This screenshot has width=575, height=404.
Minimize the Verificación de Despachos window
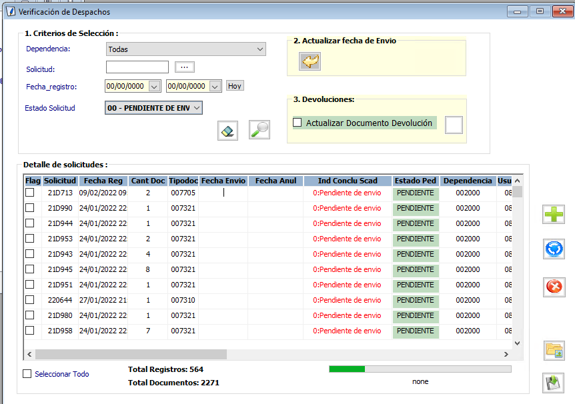[x=518, y=11]
